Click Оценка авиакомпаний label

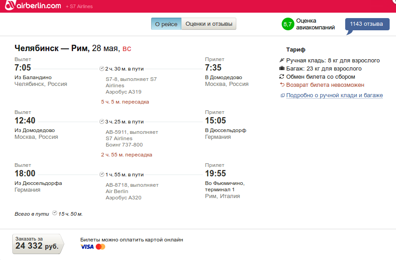pos(315,24)
